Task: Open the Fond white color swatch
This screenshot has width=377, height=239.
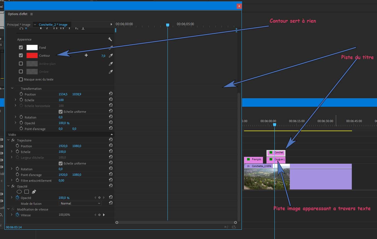Action: pyautogui.click(x=32, y=47)
